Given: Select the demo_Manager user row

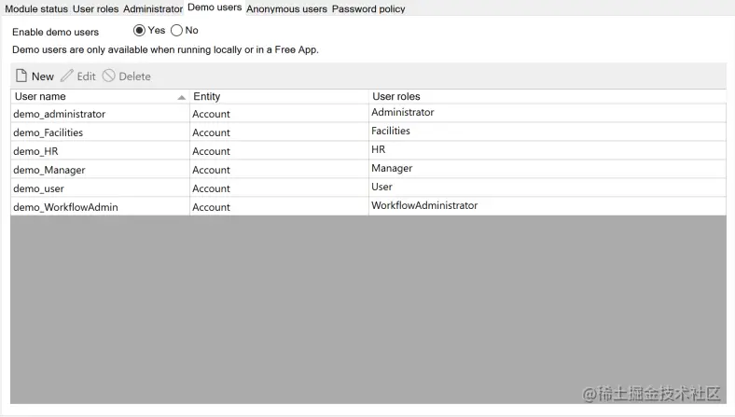Looking at the screenshot, I should tap(49, 170).
